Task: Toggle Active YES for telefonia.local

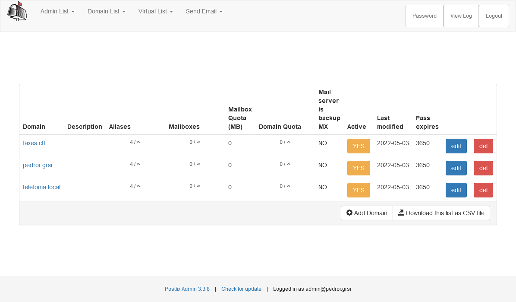Action: [x=359, y=190]
